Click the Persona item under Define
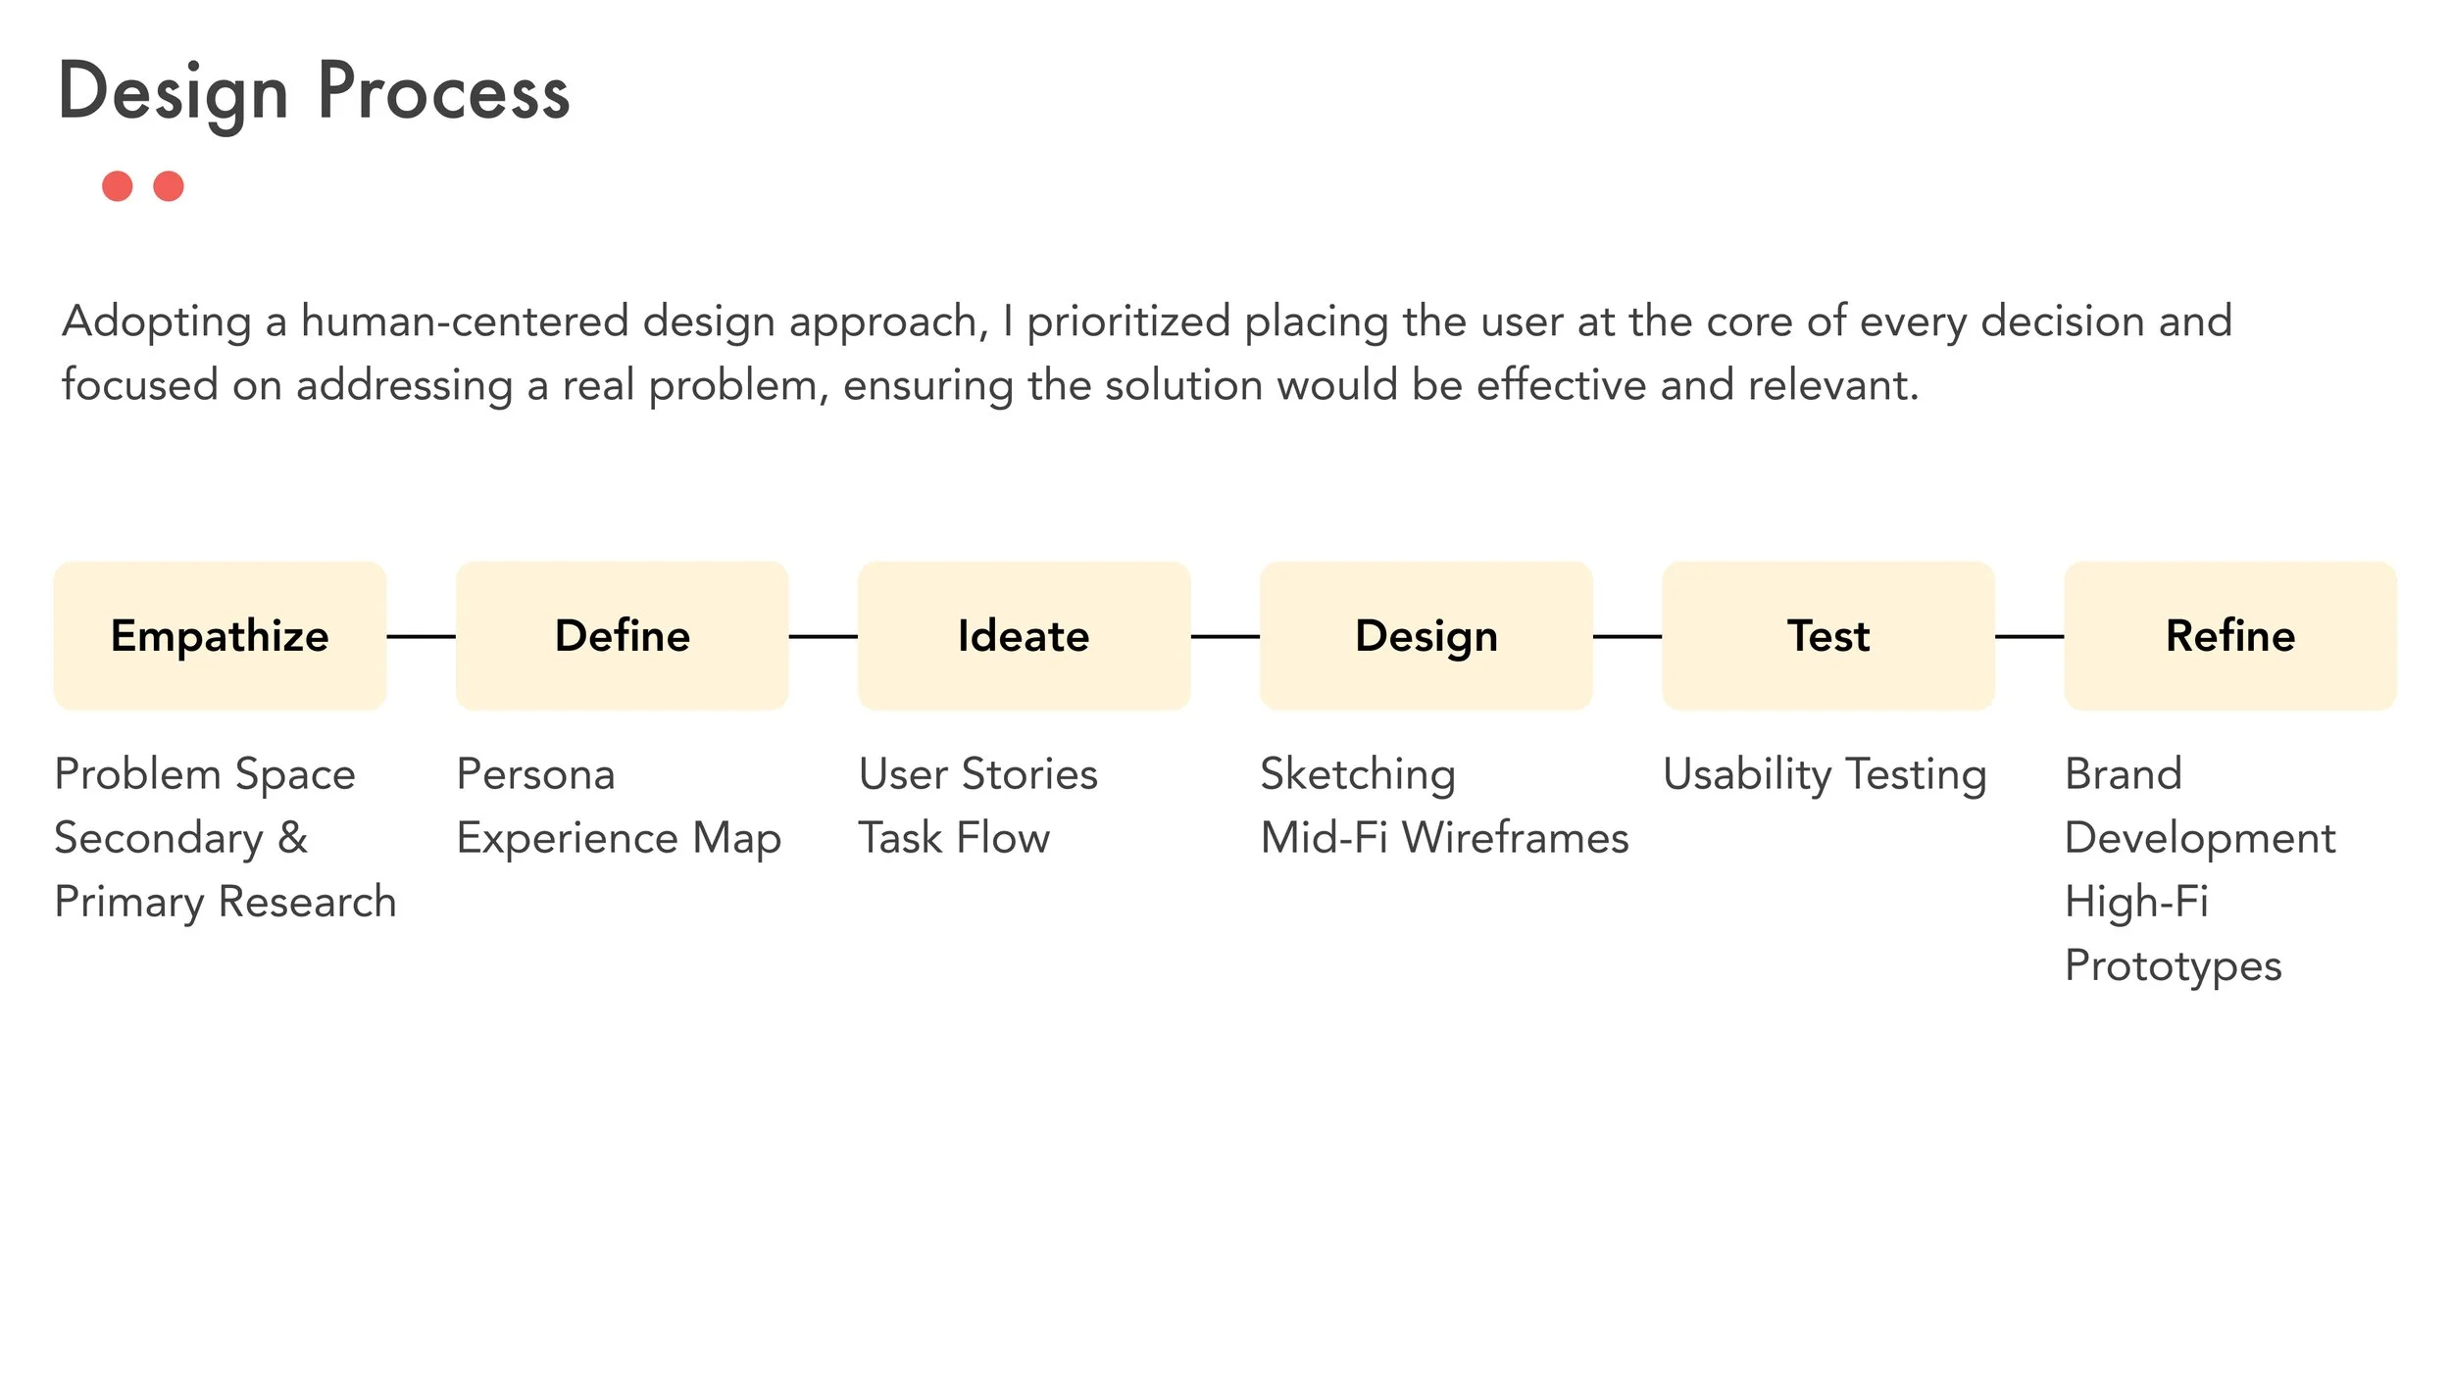 click(x=535, y=774)
